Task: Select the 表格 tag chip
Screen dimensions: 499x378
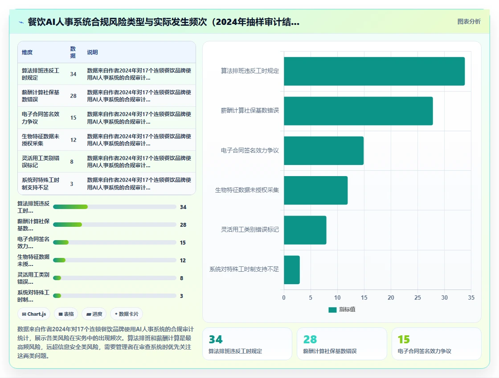Action: 66,314
